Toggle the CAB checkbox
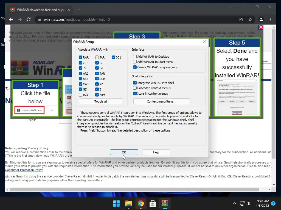Viewport: 281px width, 210px height. click(80, 84)
